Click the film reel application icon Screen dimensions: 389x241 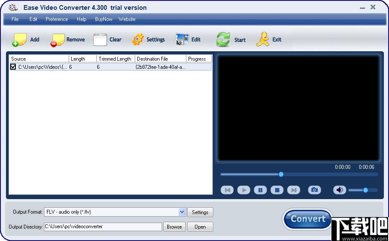coord(13,7)
